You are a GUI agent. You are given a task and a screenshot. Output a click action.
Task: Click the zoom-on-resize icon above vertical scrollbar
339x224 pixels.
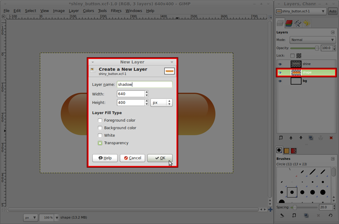pyautogui.click(x=270, y=16)
